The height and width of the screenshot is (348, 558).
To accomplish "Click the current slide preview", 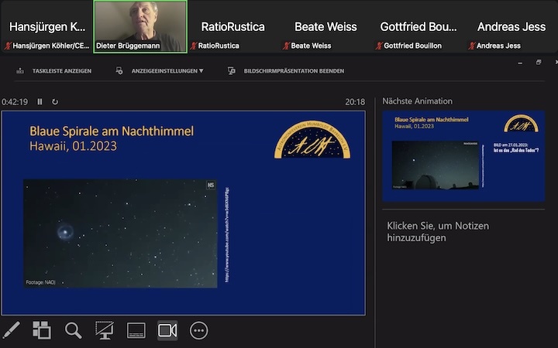I will tap(183, 213).
